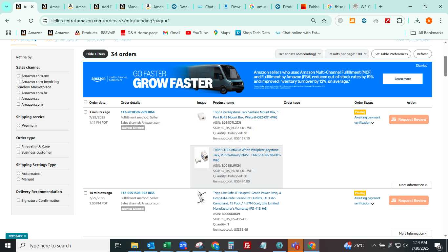The width and height of the screenshot is (448, 252).
Task: Open the Chrome menu three dots
Action: [440, 21]
